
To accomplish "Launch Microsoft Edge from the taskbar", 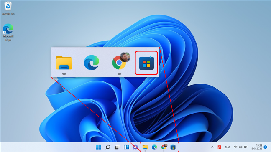I will coord(154,147).
